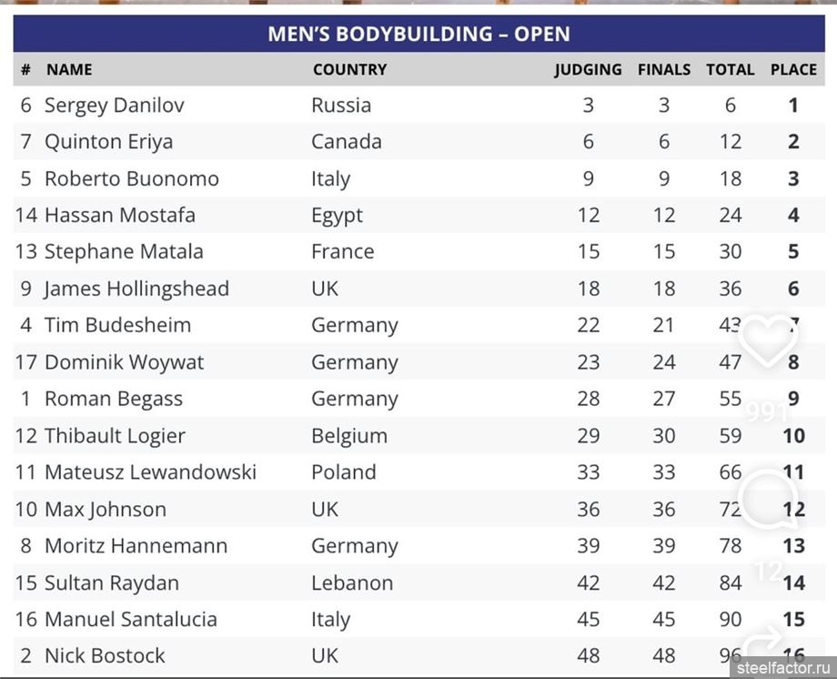This screenshot has height=679, width=837.
Task: Click Nick Bostock's name
Action: coord(105,655)
